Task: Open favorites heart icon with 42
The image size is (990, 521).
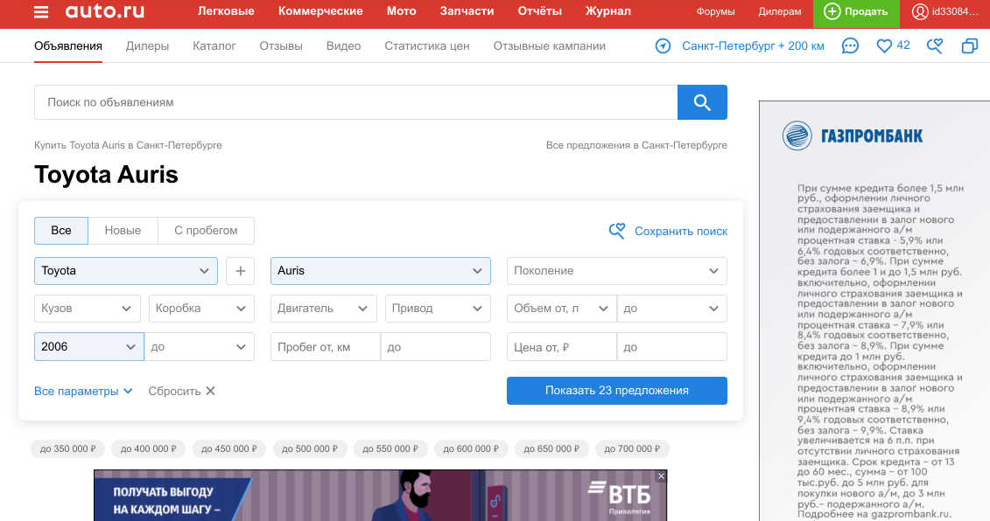Action: 894,45
